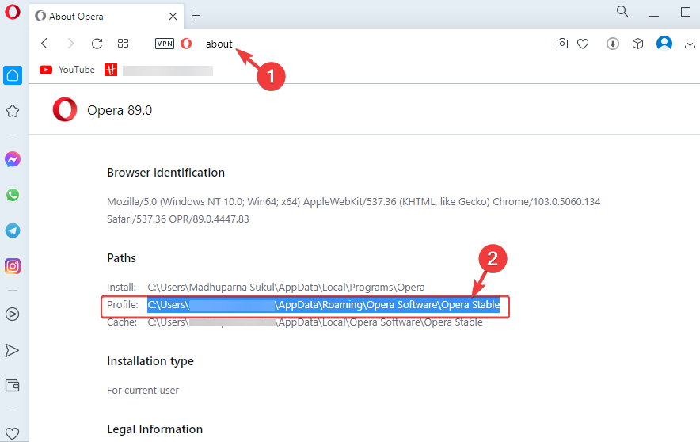
Task: Click the Mozilla/5.0 user agent string
Action: (354, 210)
